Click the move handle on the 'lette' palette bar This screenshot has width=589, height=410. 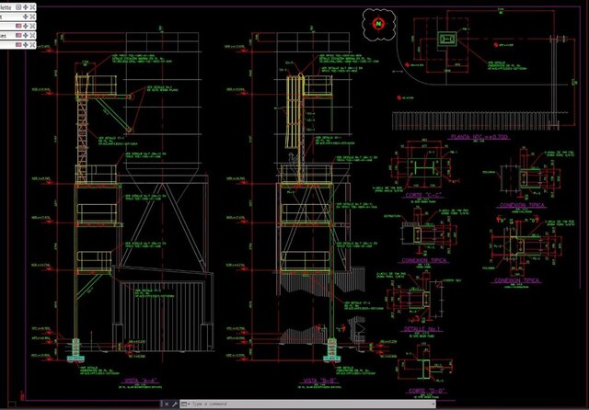tap(26, 7)
